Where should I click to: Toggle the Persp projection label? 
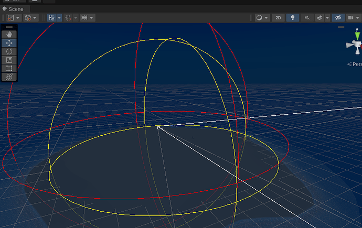click(x=355, y=64)
